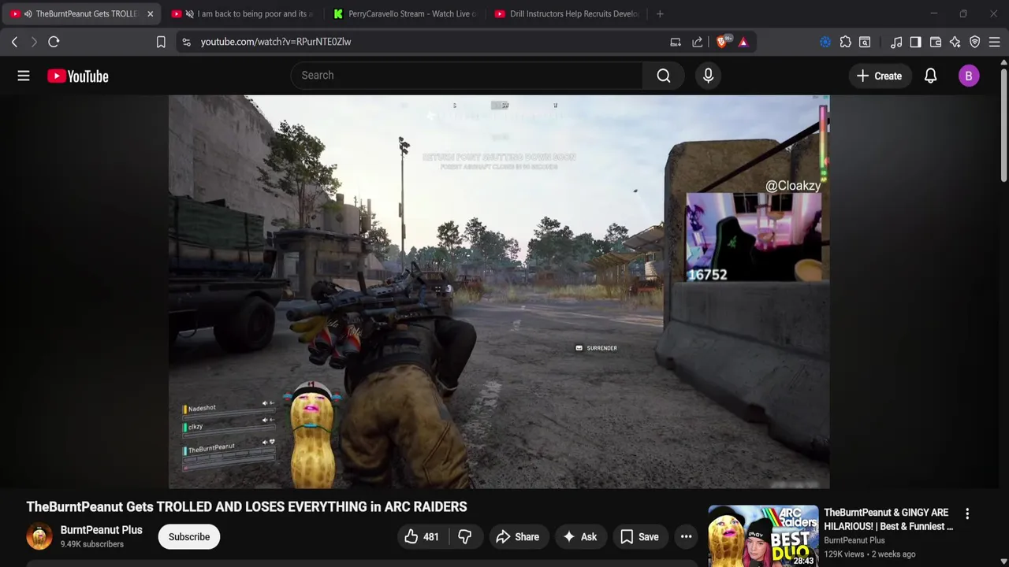Share this page via address bar icon
The image size is (1009, 567).
(x=698, y=42)
